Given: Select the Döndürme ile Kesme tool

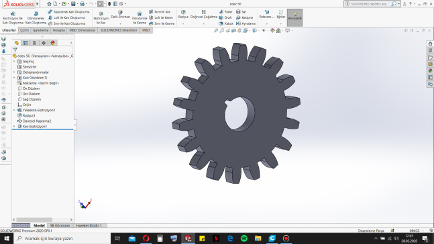Looking at the screenshot, I should tap(140, 18).
